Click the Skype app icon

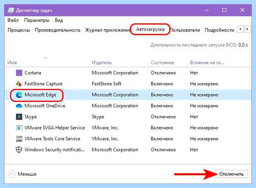(19, 117)
